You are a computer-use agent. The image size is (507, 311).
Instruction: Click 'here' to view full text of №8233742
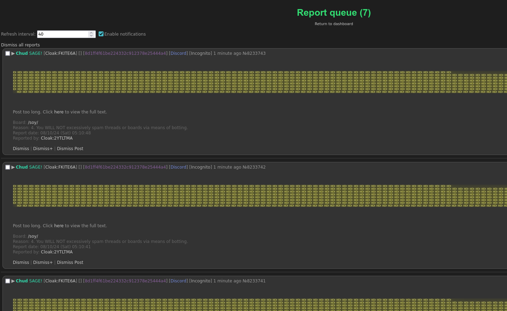[59, 226]
